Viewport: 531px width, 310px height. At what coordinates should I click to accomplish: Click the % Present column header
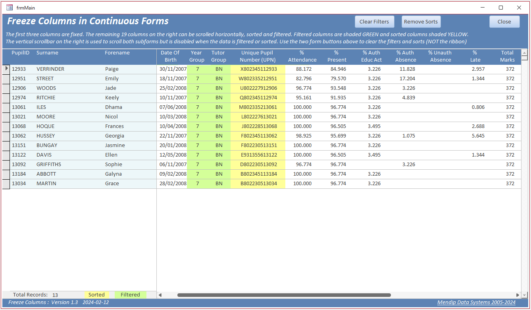point(337,56)
